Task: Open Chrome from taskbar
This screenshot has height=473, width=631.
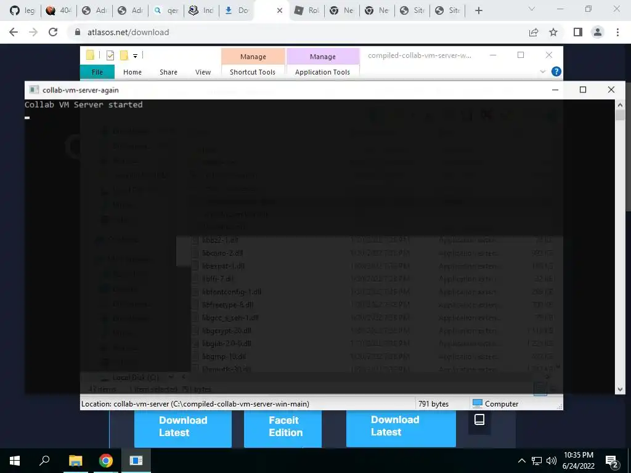Action: [x=106, y=461]
